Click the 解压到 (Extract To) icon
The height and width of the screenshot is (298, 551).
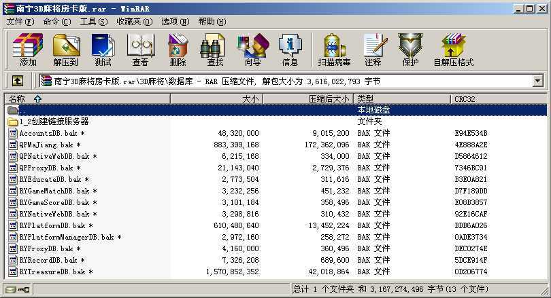[x=65, y=50]
